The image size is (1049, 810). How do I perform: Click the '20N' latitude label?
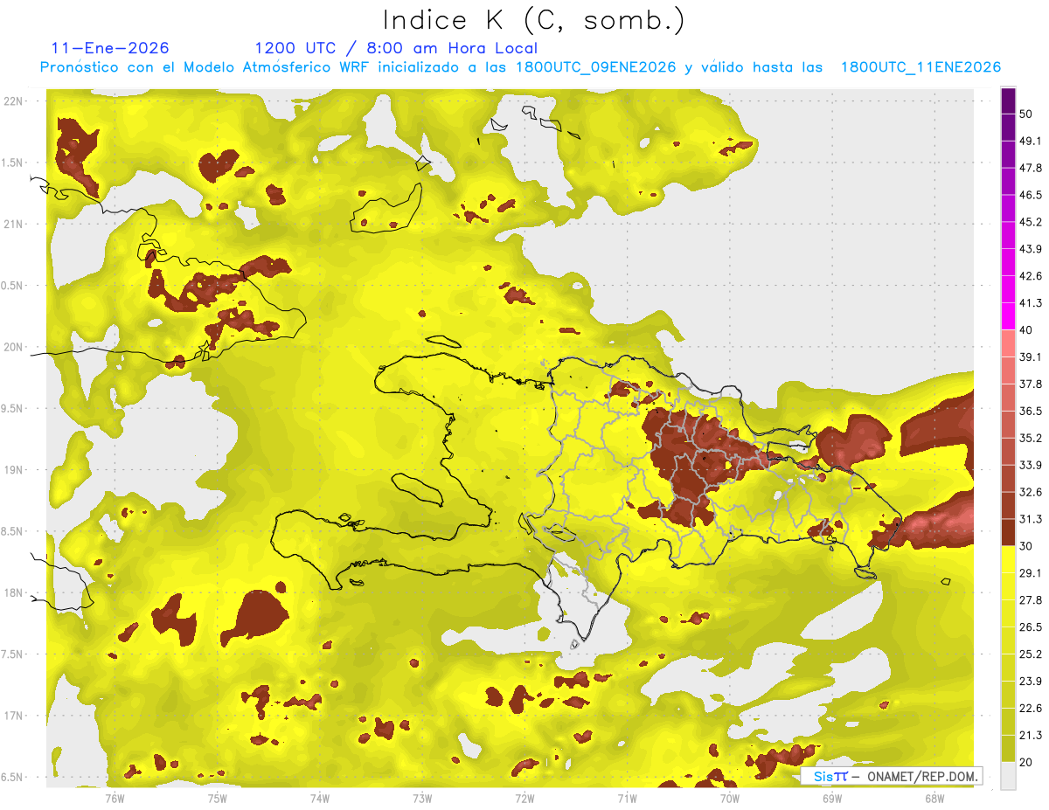click(14, 347)
